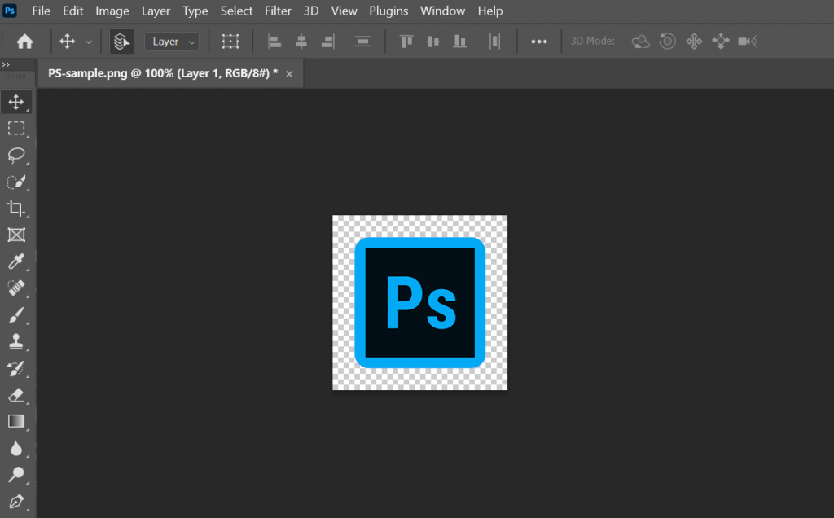Select the Rectangular Marquee tool
This screenshot has height=518, width=834.
(x=17, y=129)
